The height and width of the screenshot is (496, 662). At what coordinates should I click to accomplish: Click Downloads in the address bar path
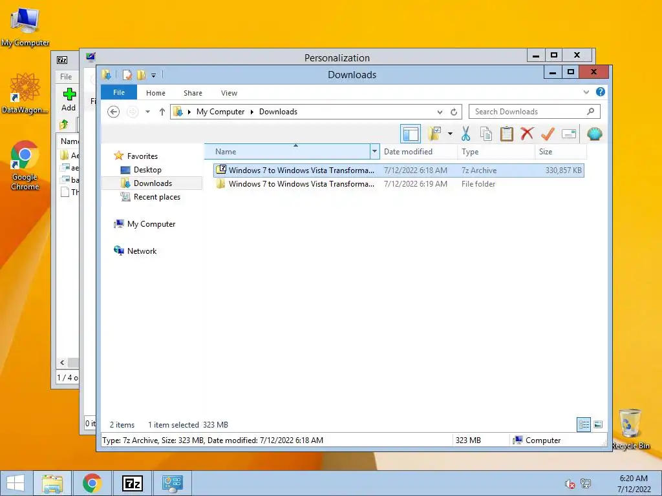(278, 112)
